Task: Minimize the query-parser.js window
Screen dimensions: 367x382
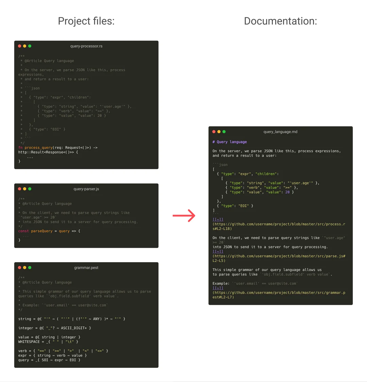Action: click(x=24, y=189)
